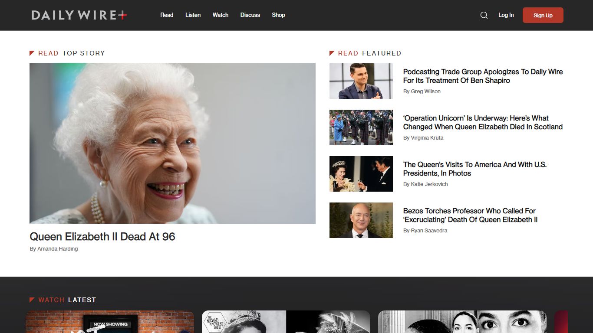Open the search magnifier icon
Viewport: 593px width, 333px height.
pyautogui.click(x=484, y=15)
